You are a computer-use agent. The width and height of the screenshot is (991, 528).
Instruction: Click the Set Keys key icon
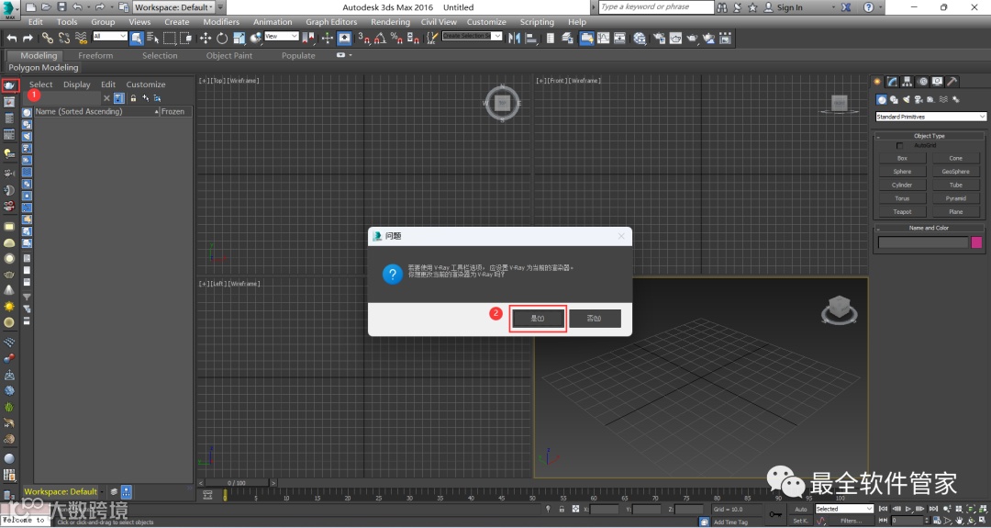[775, 514]
